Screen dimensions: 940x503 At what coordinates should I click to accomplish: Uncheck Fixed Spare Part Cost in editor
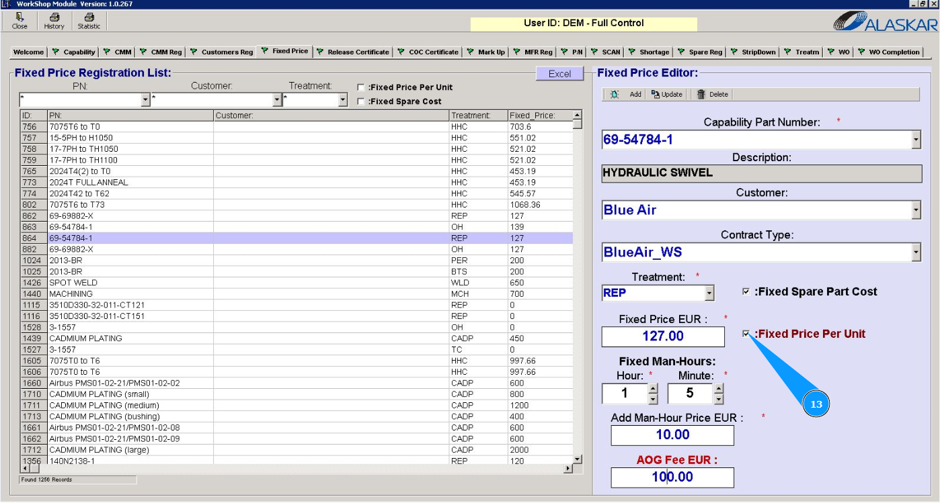746,291
